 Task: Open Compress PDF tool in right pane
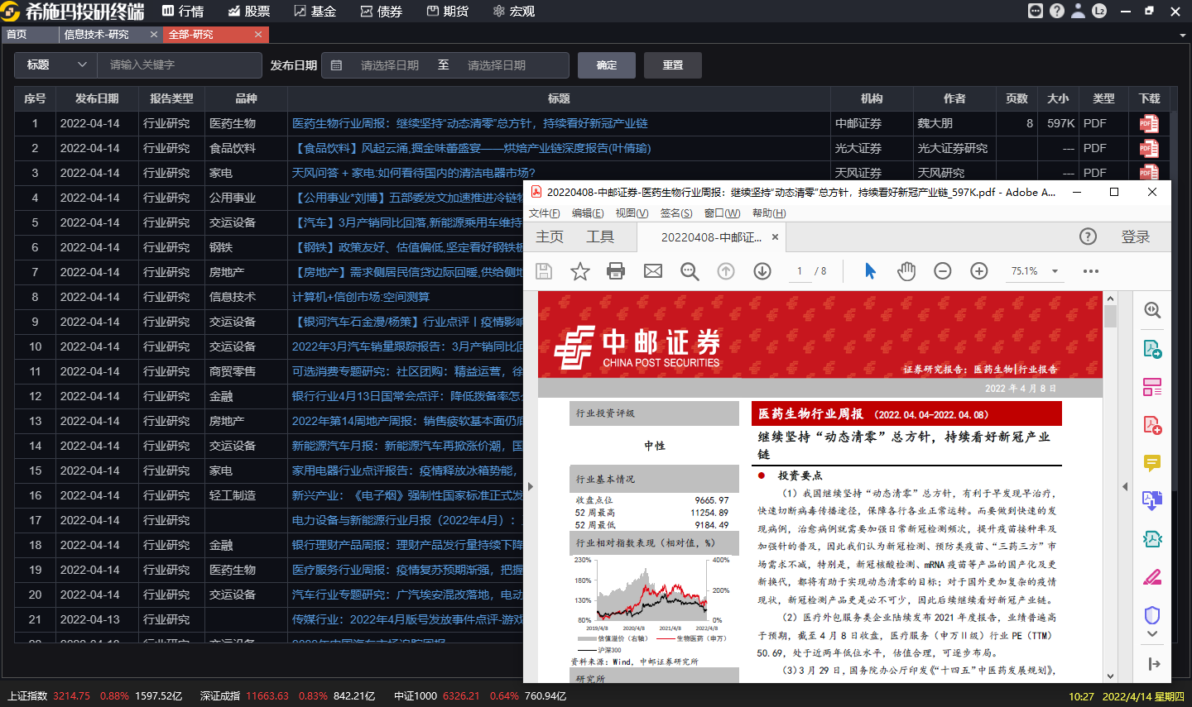click(x=1152, y=539)
